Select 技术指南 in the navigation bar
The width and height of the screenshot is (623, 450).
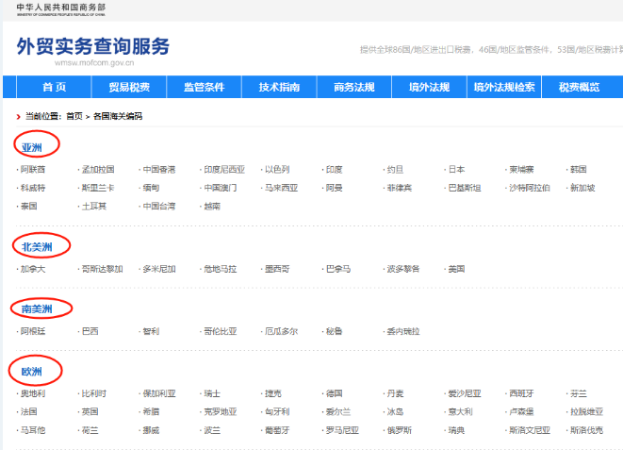coord(279,87)
